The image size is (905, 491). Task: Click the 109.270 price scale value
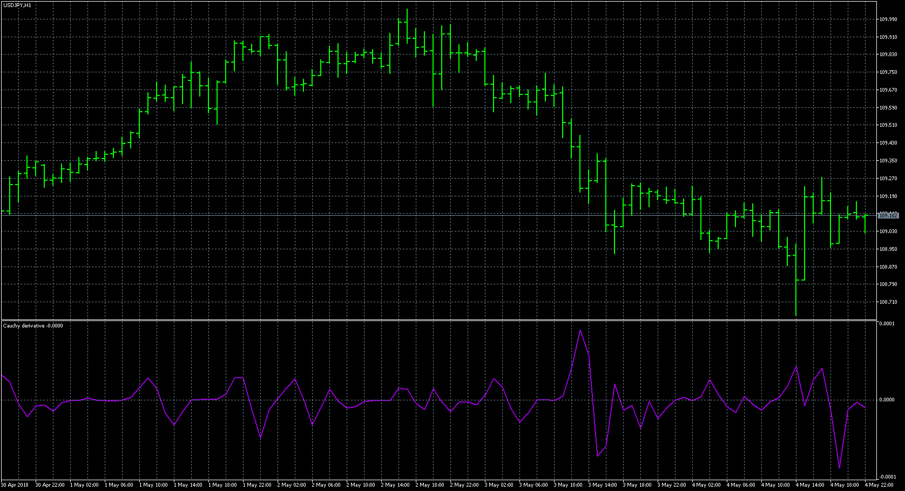click(x=888, y=179)
